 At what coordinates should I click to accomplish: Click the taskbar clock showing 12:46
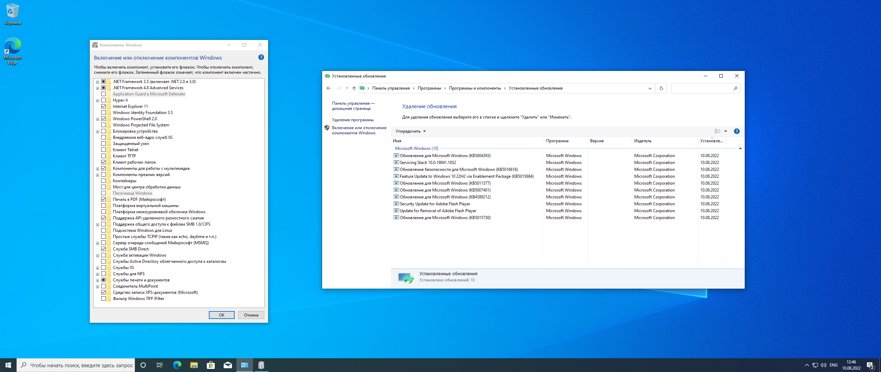point(851,365)
